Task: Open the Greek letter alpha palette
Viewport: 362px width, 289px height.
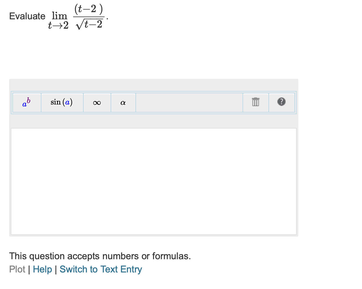Action: click(123, 102)
